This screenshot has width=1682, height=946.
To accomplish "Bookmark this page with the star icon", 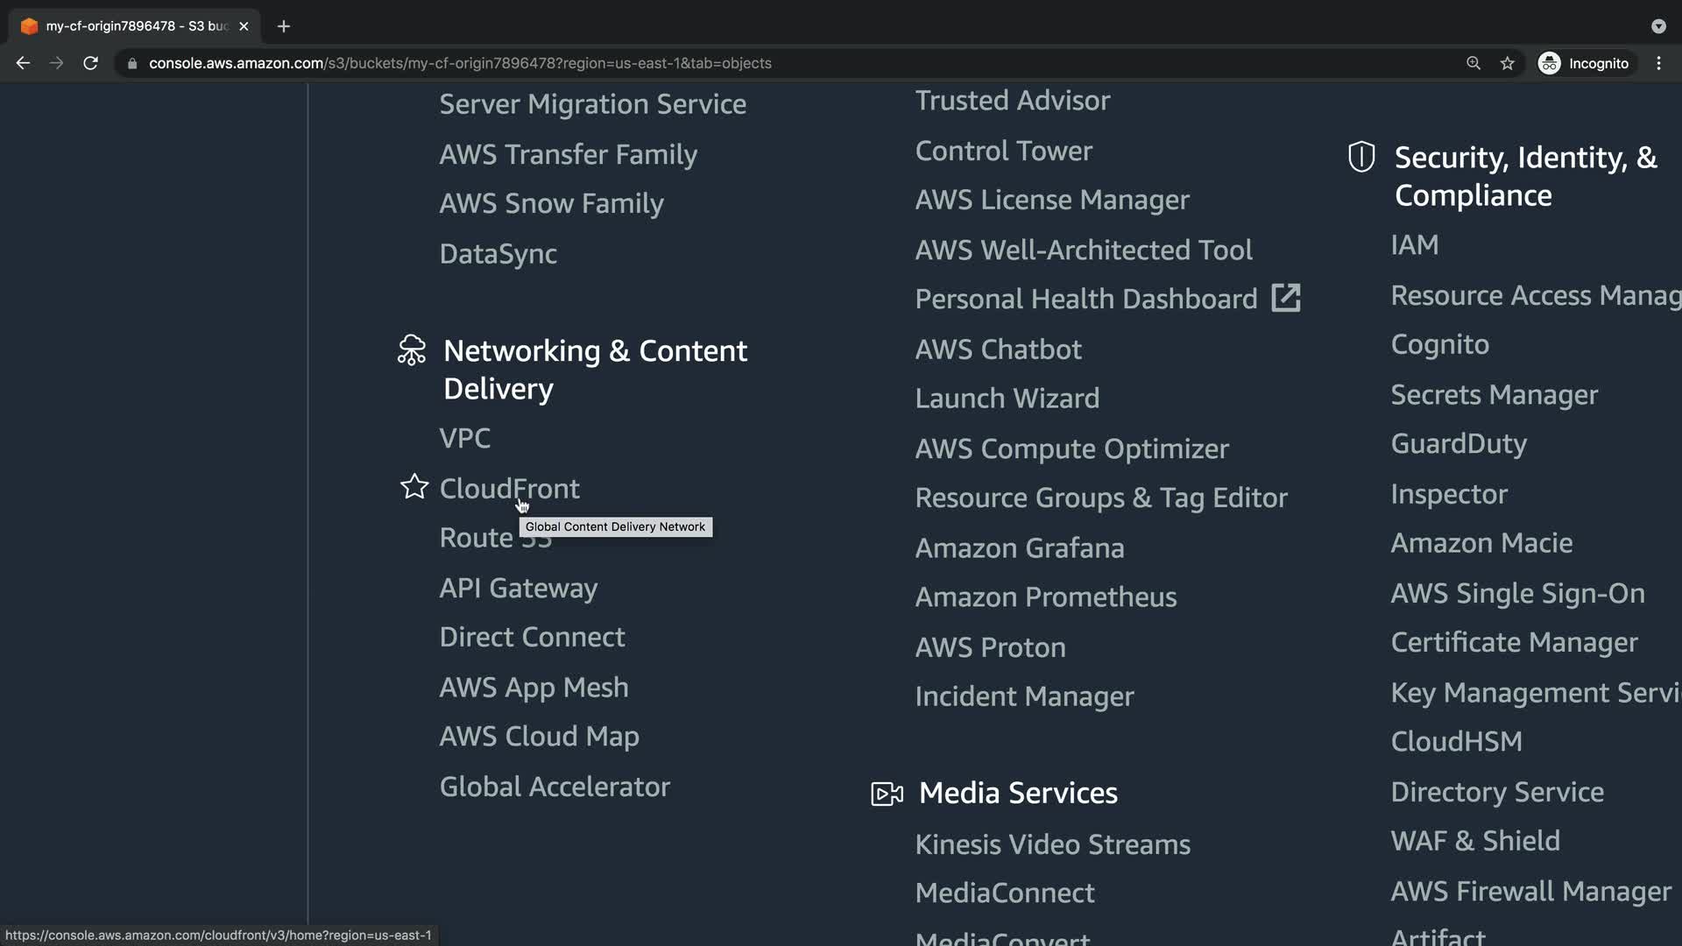I will coord(1507,63).
